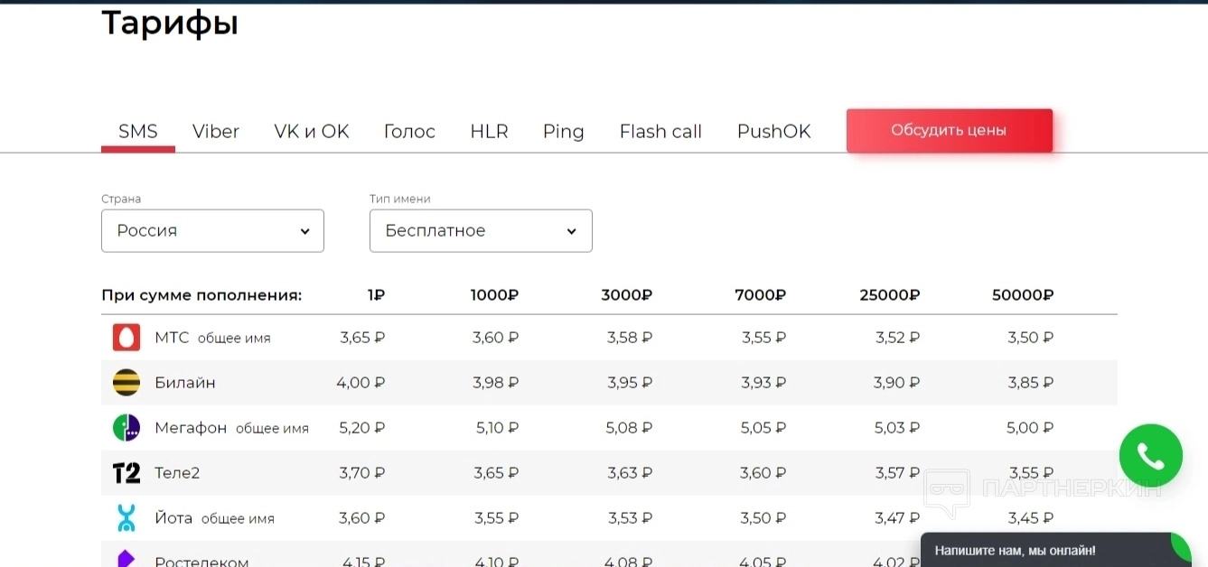The image size is (1208, 567).
Task: Select the HLR tab
Action: [489, 132]
